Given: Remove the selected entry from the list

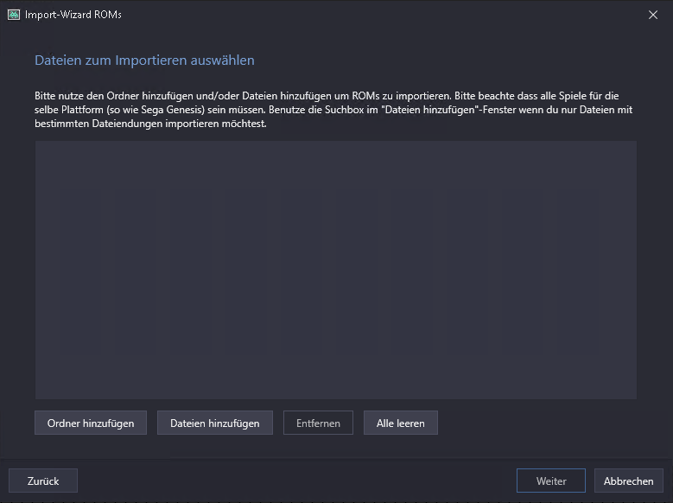Looking at the screenshot, I should pyautogui.click(x=318, y=423).
